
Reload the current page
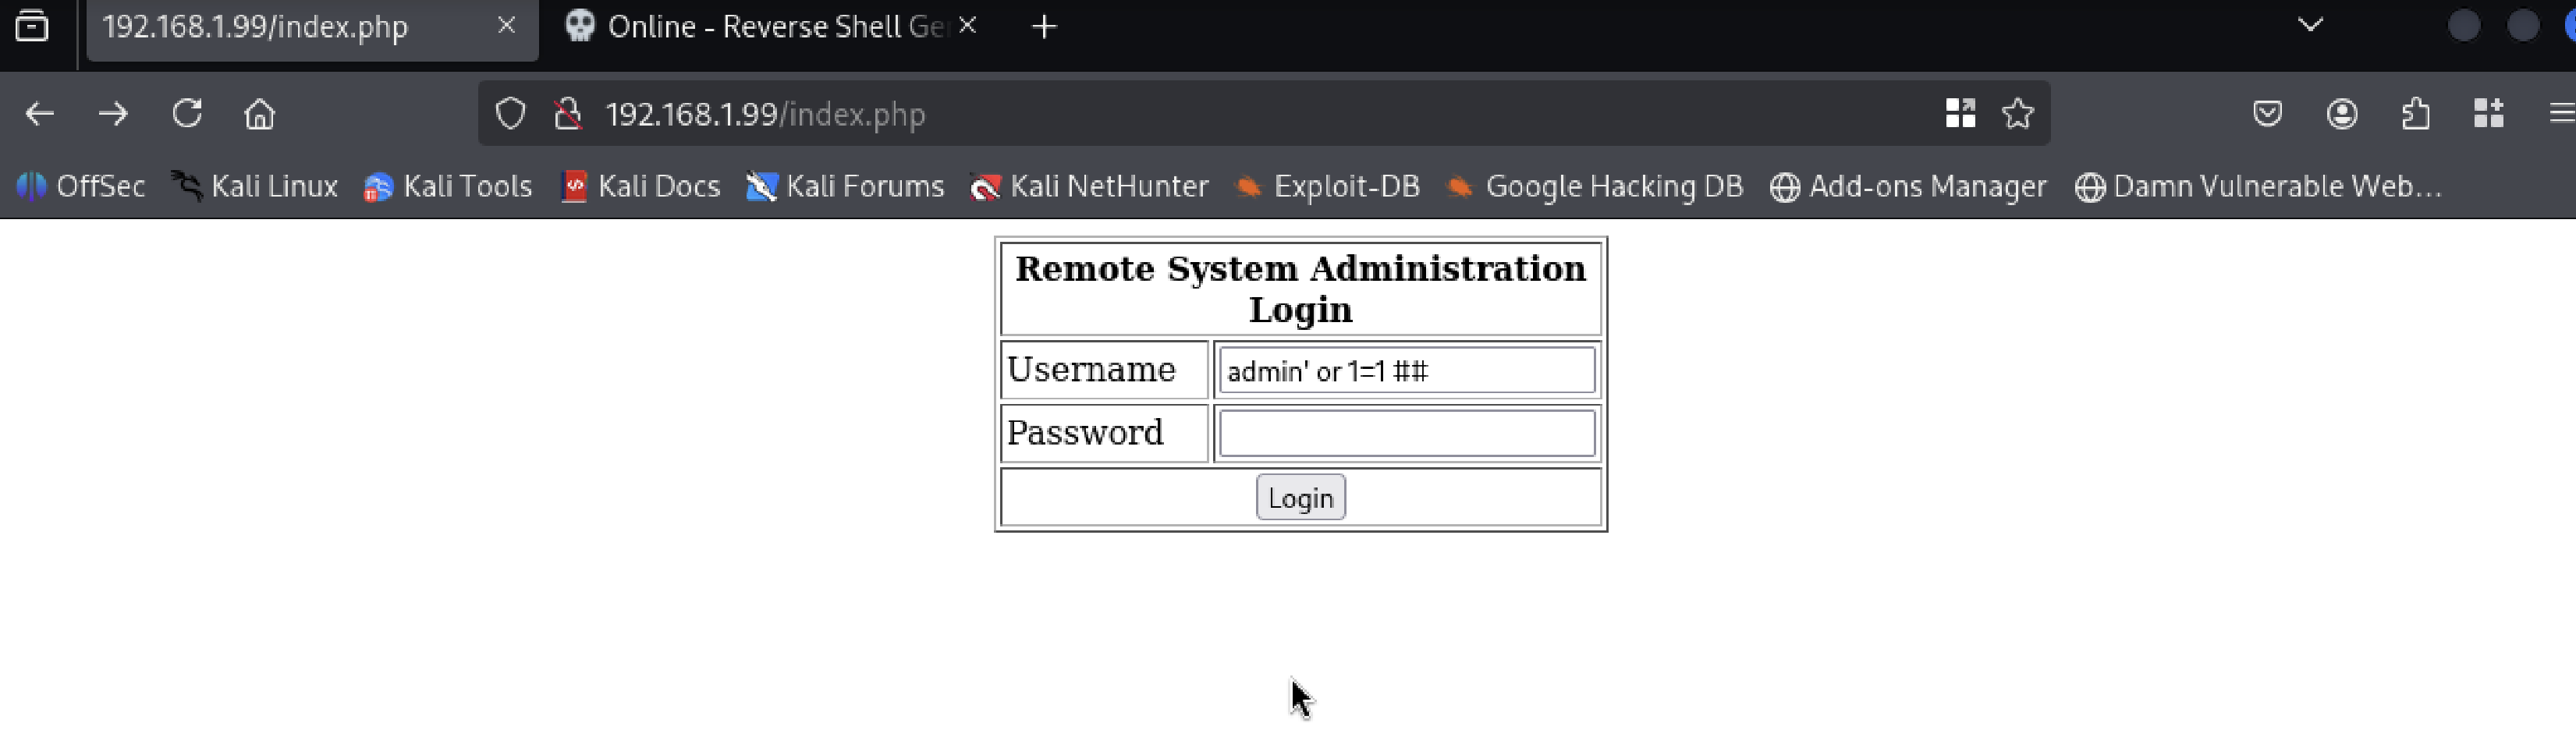coord(187,114)
